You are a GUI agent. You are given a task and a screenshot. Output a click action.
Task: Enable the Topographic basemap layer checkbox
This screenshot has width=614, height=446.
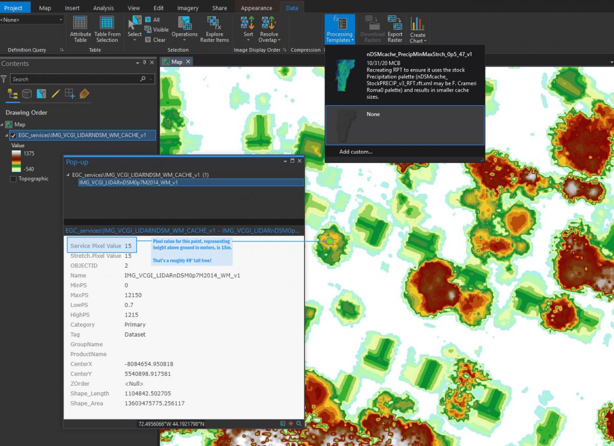[13, 179]
